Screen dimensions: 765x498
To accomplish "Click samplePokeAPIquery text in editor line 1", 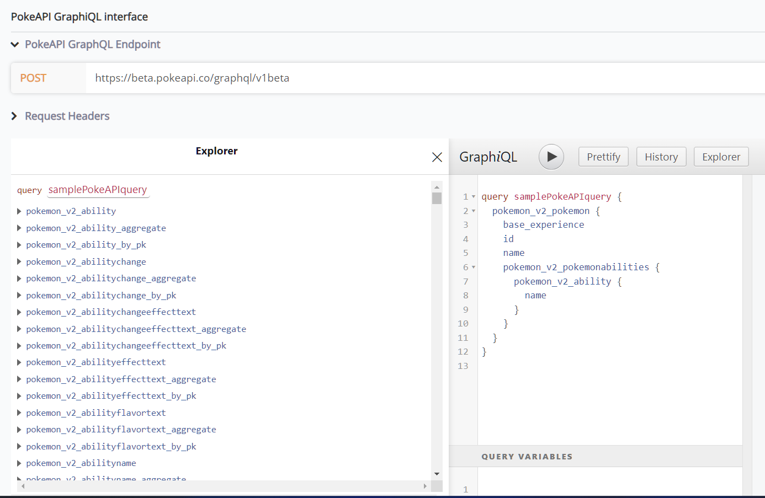I will pyautogui.click(x=562, y=196).
